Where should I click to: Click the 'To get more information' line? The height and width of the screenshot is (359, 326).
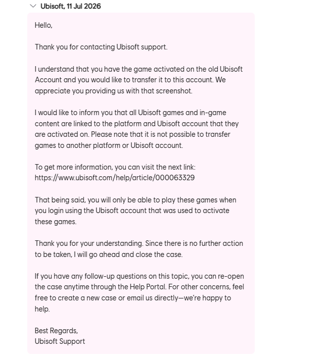(x=115, y=167)
